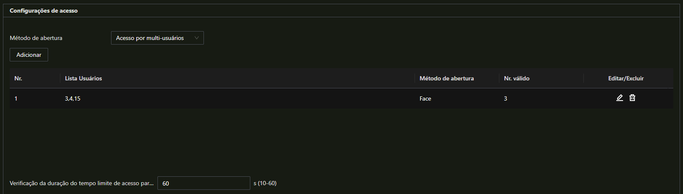Click the Nr. column header
The width and height of the screenshot is (683, 194).
pos(18,78)
